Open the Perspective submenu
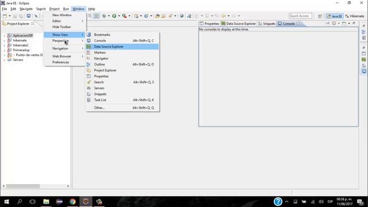This screenshot has height=207, width=368. tap(64, 41)
